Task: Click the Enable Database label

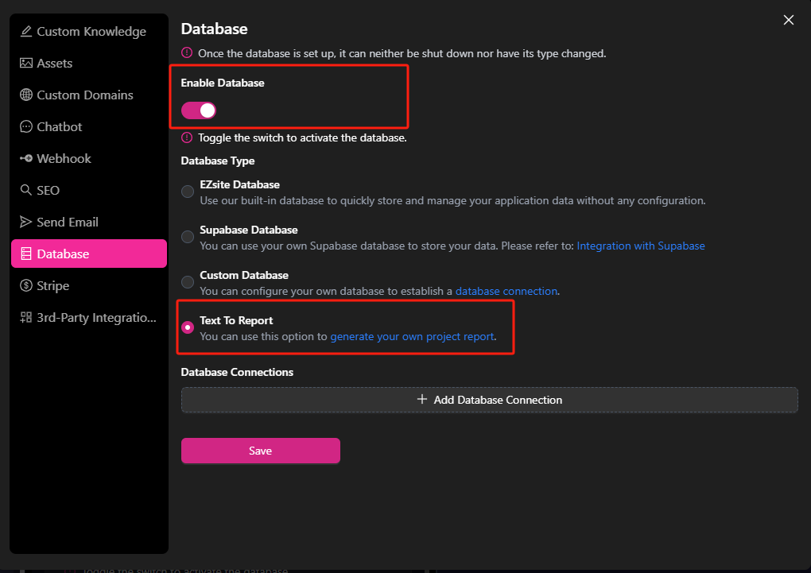Action: [x=223, y=83]
